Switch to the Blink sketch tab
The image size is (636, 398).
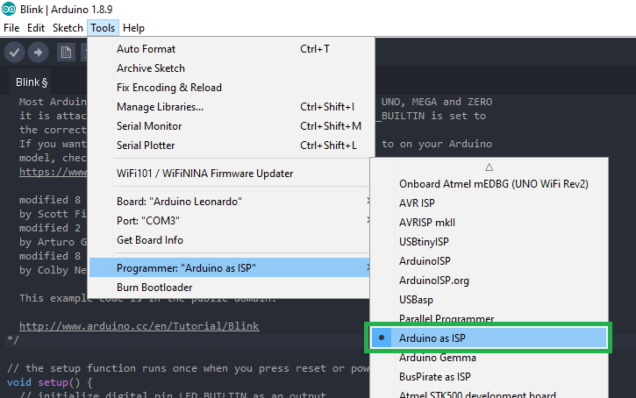coord(32,82)
